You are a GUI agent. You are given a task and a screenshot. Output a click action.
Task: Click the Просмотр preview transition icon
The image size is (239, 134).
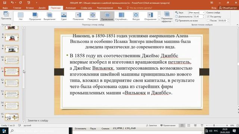pyautogui.click(x=6, y=16)
